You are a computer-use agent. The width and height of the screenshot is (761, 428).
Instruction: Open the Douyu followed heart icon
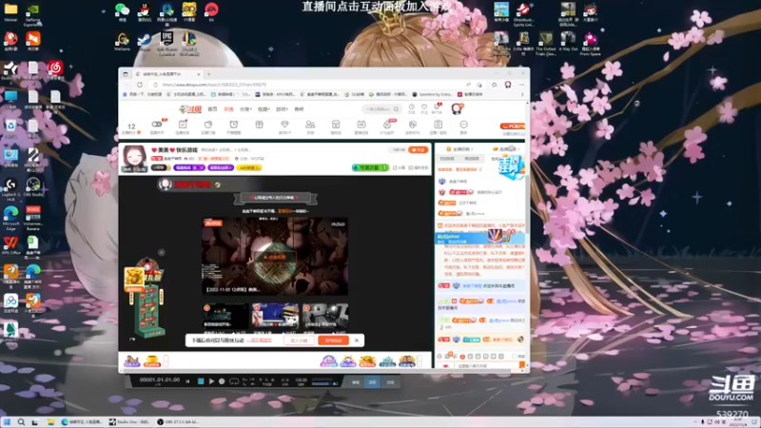coord(424,108)
